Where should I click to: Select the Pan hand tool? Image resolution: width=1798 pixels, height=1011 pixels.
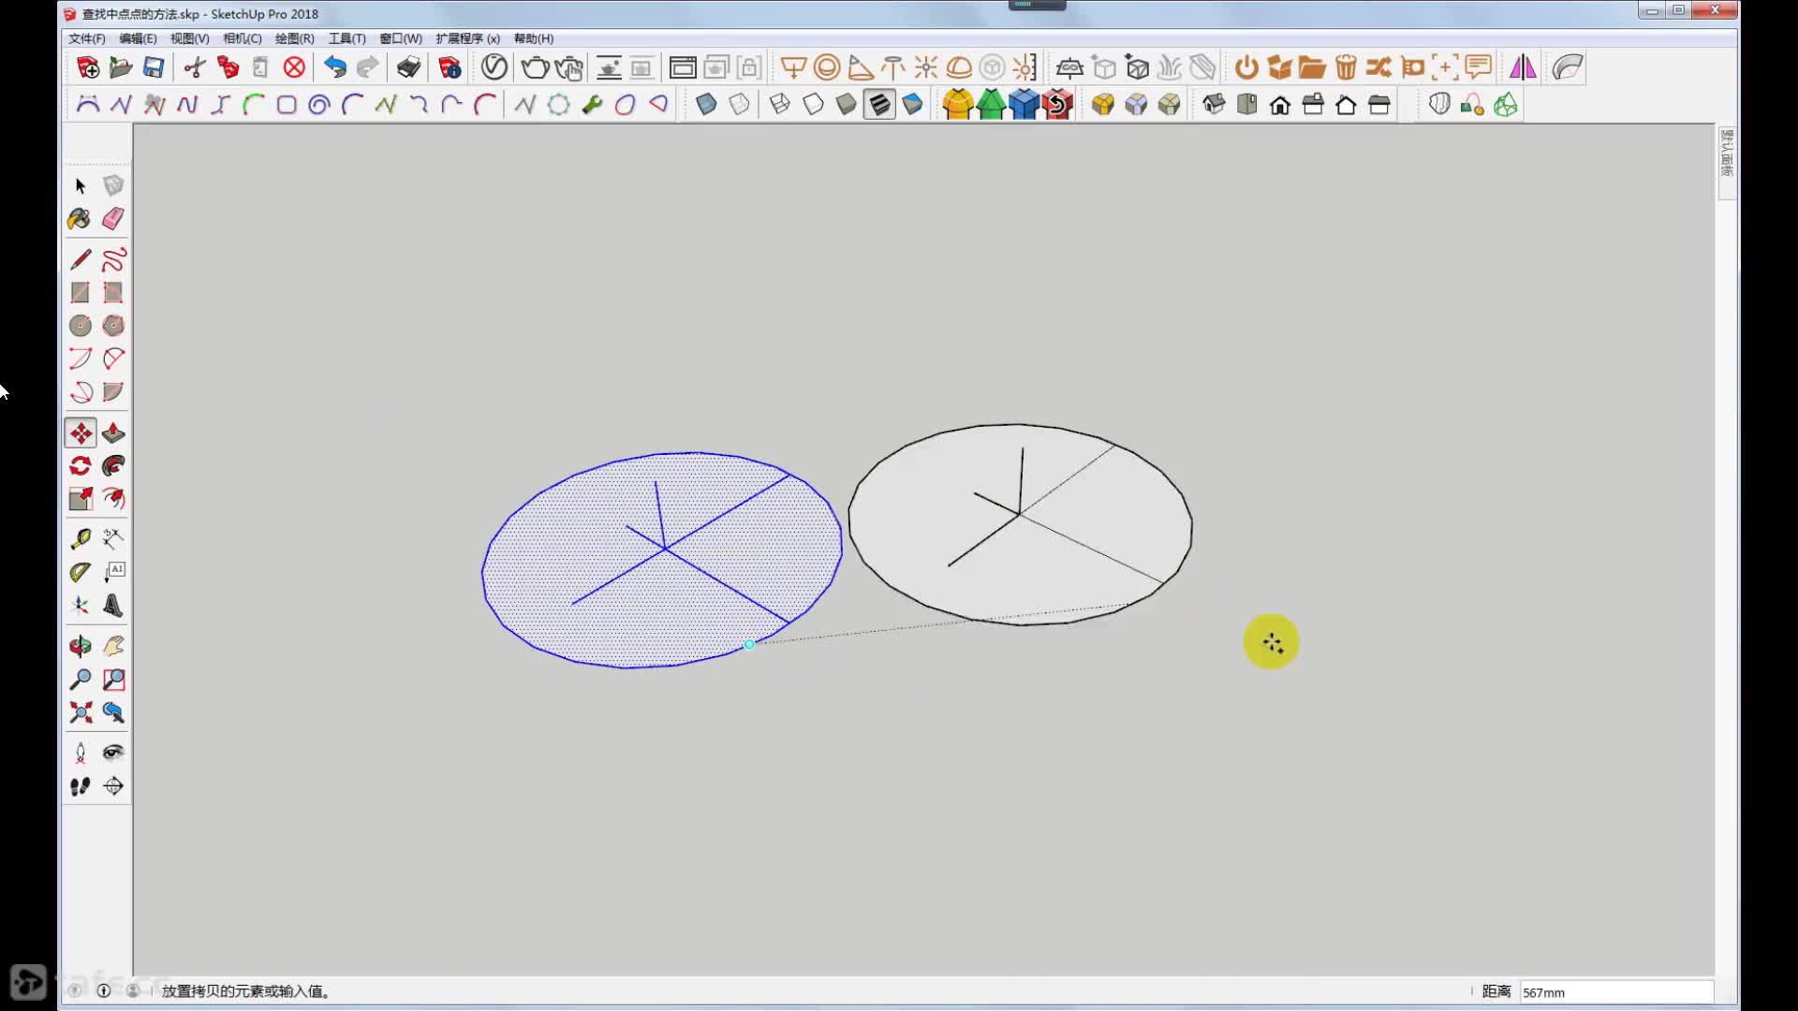pyautogui.click(x=113, y=646)
